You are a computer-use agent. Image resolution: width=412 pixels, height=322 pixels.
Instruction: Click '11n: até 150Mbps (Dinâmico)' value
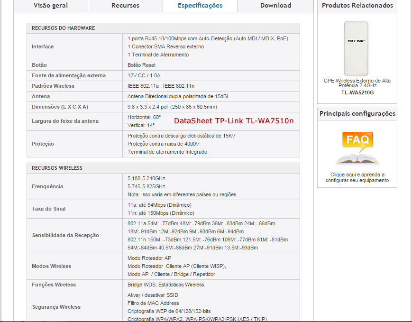pyautogui.click(x=161, y=213)
